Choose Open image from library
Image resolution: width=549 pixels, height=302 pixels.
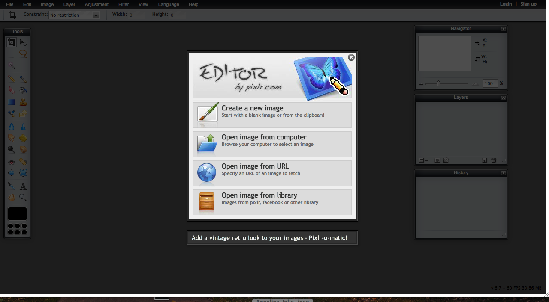click(x=272, y=202)
